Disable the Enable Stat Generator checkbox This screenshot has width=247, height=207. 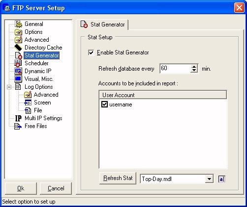coord(91,52)
